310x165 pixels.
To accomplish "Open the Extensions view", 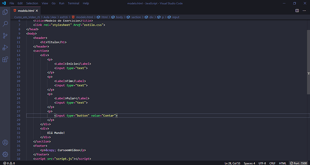I will [x=5, y=59].
